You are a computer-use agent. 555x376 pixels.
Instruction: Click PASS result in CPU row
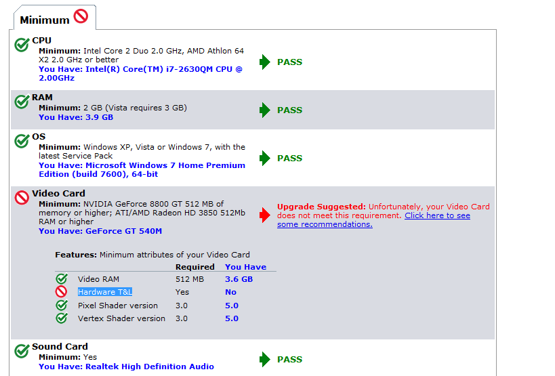pyautogui.click(x=289, y=62)
